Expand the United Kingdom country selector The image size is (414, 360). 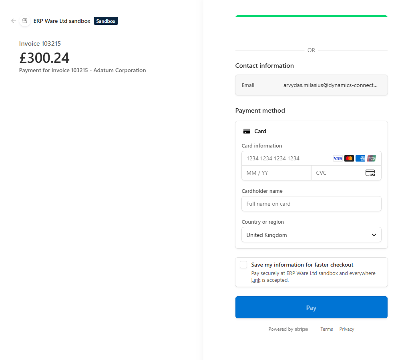(x=312, y=235)
